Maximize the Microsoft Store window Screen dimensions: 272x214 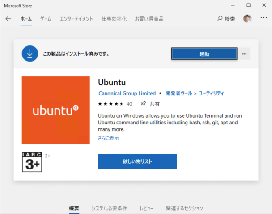pyautogui.click(x=249, y=5)
